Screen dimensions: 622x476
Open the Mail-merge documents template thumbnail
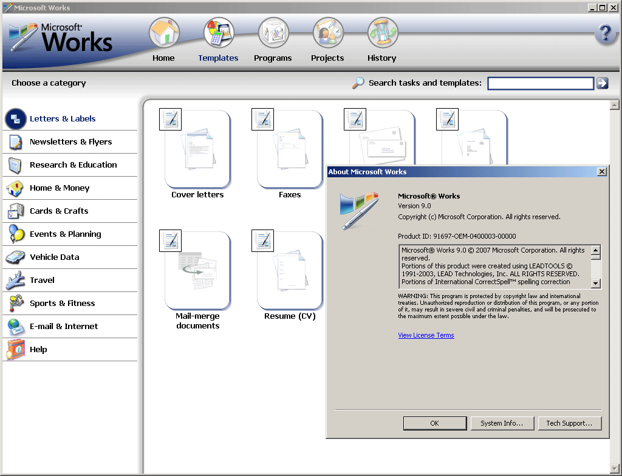pos(197,271)
